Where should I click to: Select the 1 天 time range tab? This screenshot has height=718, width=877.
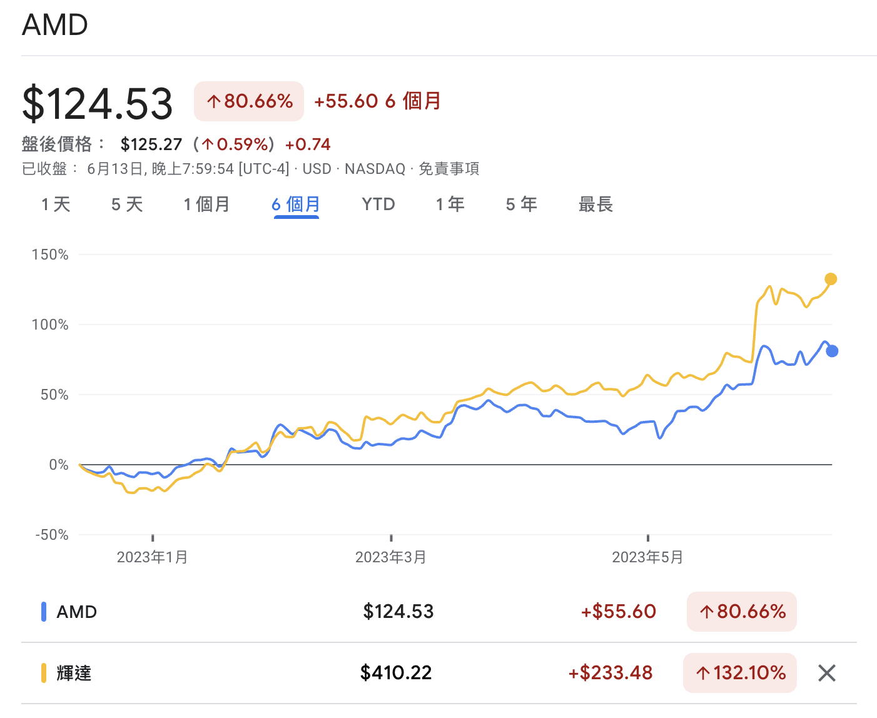56,205
